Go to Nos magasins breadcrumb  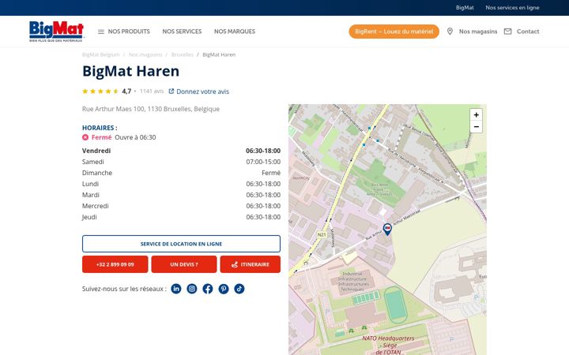click(145, 54)
